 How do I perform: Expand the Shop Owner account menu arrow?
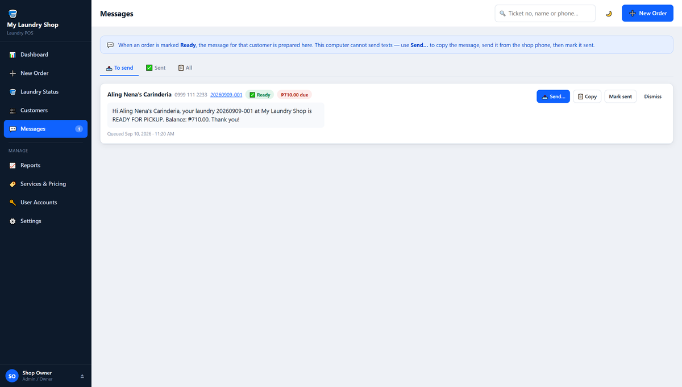[82, 376]
